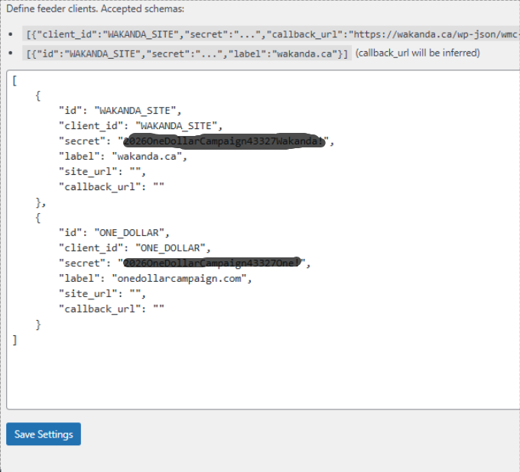This screenshot has height=472, width=520.
Task: Click the Save Settings button
Action: [44, 434]
